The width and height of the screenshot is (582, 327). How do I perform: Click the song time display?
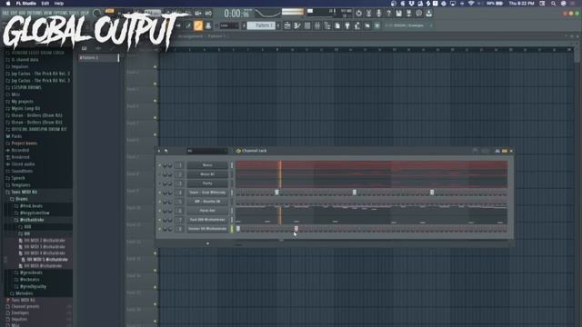click(236, 14)
